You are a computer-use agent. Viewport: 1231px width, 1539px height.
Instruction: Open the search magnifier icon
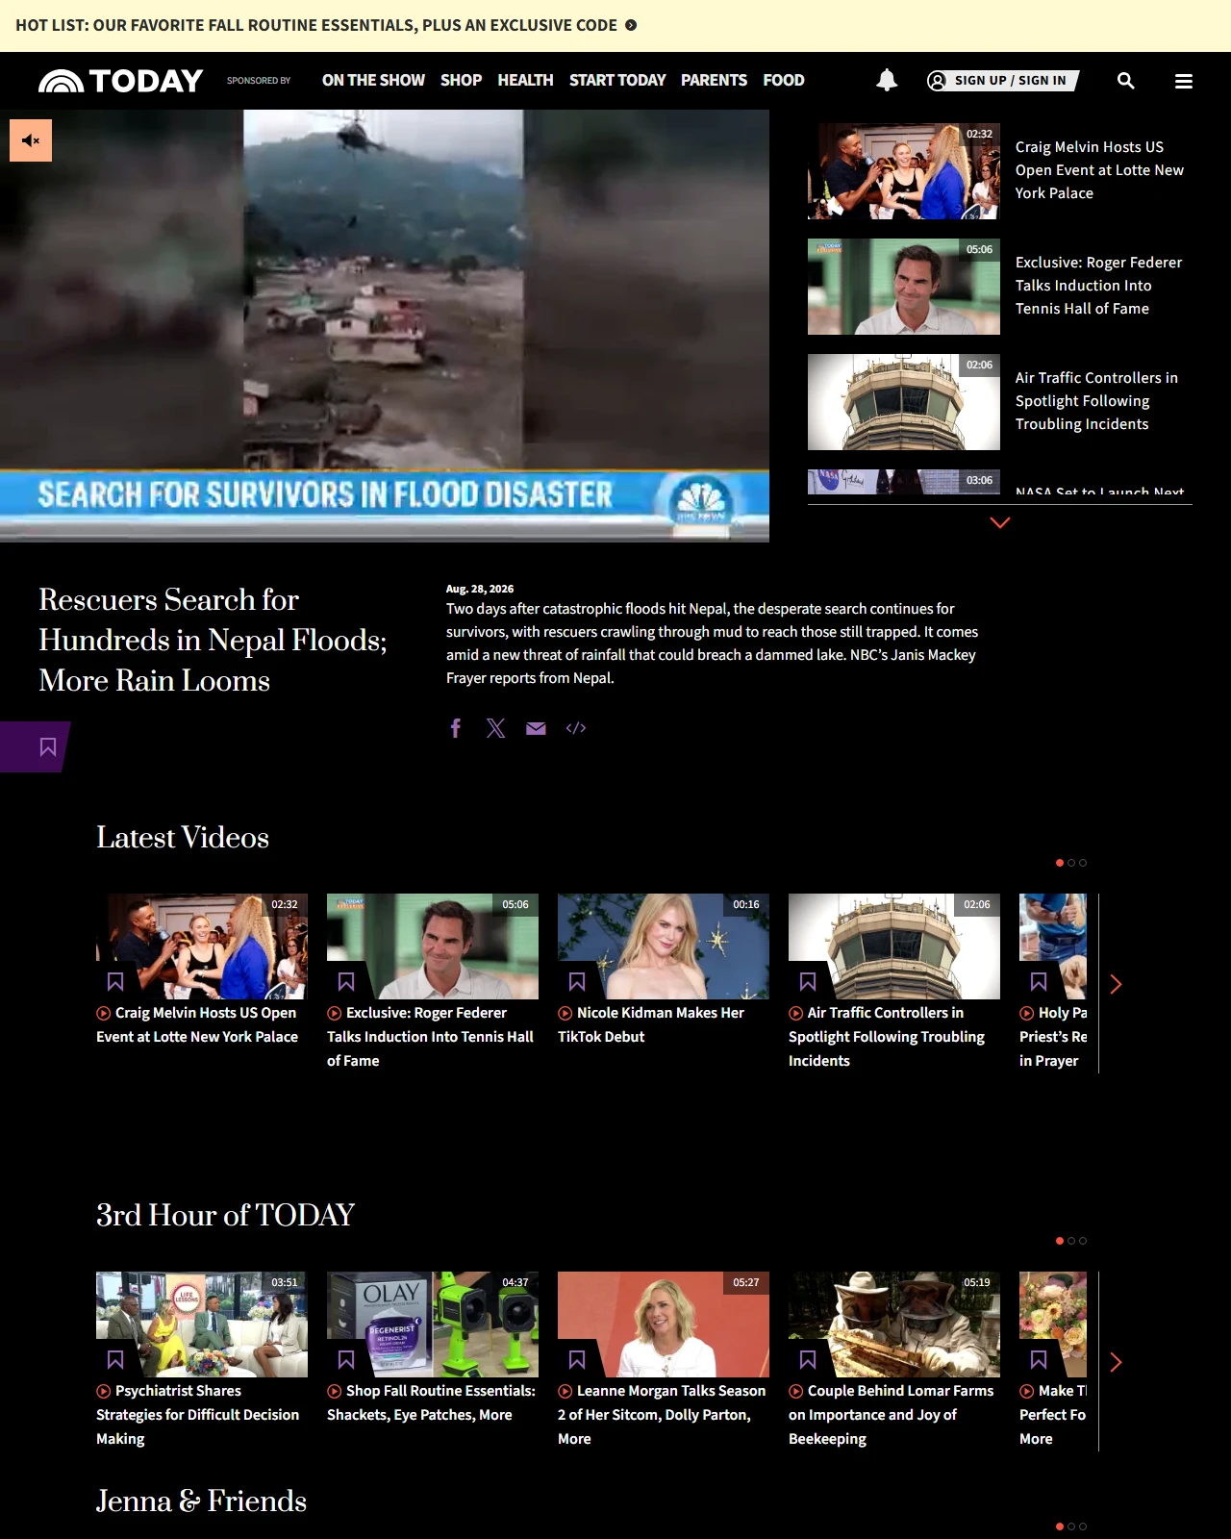click(1125, 81)
